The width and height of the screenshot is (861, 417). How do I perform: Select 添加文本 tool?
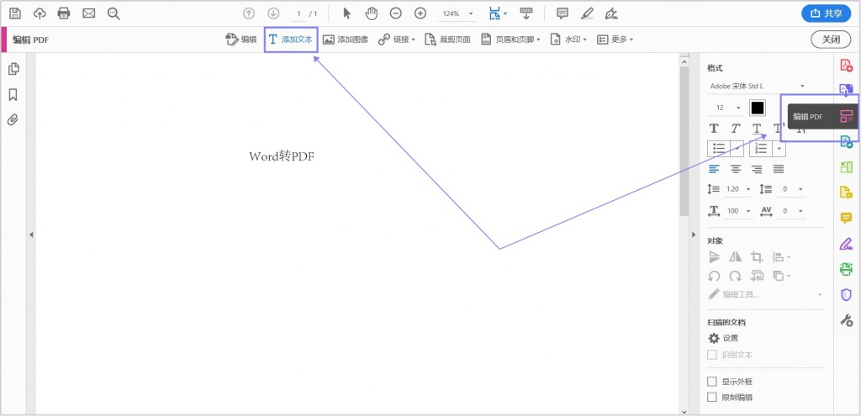pyautogui.click(x=291, y=40)
